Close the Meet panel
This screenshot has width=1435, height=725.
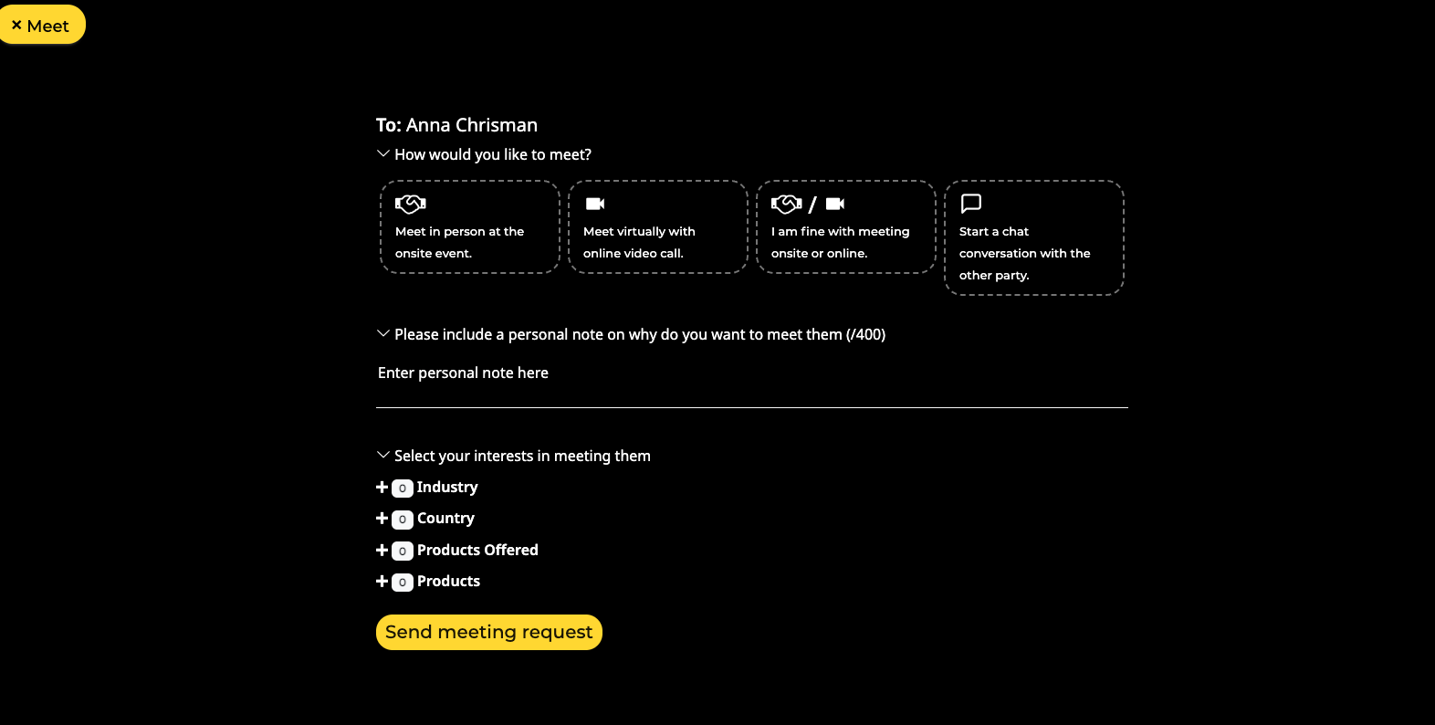(41, 26)
